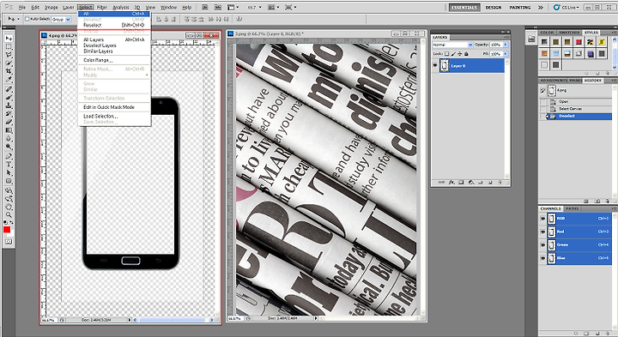The height and width of the screenshot is (337, 618).
Task: Choose All from the Select menu
Action: tap(114, 14)
